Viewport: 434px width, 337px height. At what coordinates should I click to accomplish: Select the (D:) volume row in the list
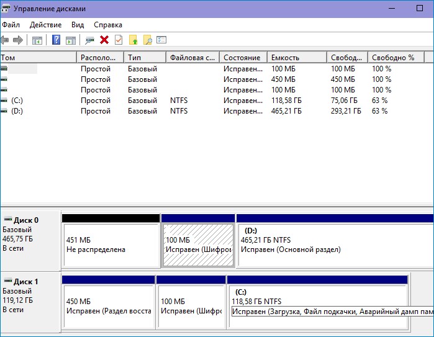coord(17,111)
